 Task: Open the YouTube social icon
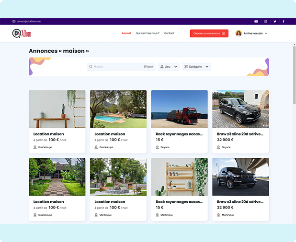pyautogui.click(x=256, y=22)
